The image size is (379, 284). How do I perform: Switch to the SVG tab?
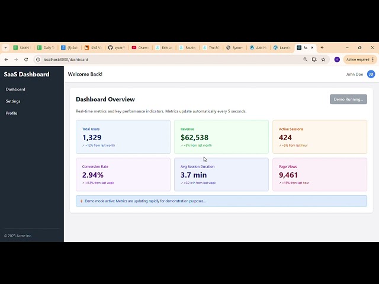tap(94, 48)
